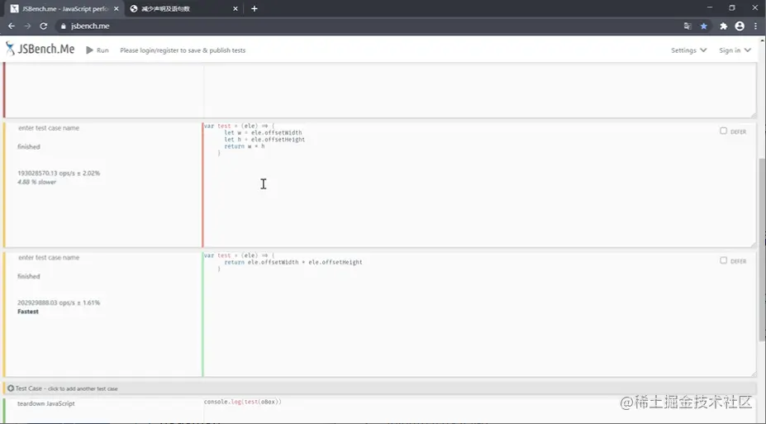Image resolution: width=766 pixels, height=424 pixels.
Task: Open the Settings dropdown
Action: pos(688,50)
